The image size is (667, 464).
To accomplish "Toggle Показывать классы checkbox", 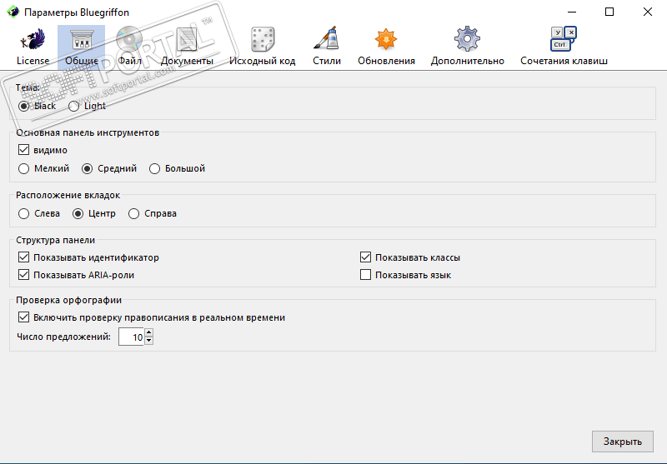I will (x=365, y=257).
